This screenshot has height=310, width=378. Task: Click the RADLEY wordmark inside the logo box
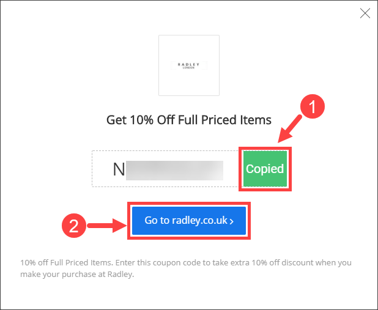pos(188,64)
